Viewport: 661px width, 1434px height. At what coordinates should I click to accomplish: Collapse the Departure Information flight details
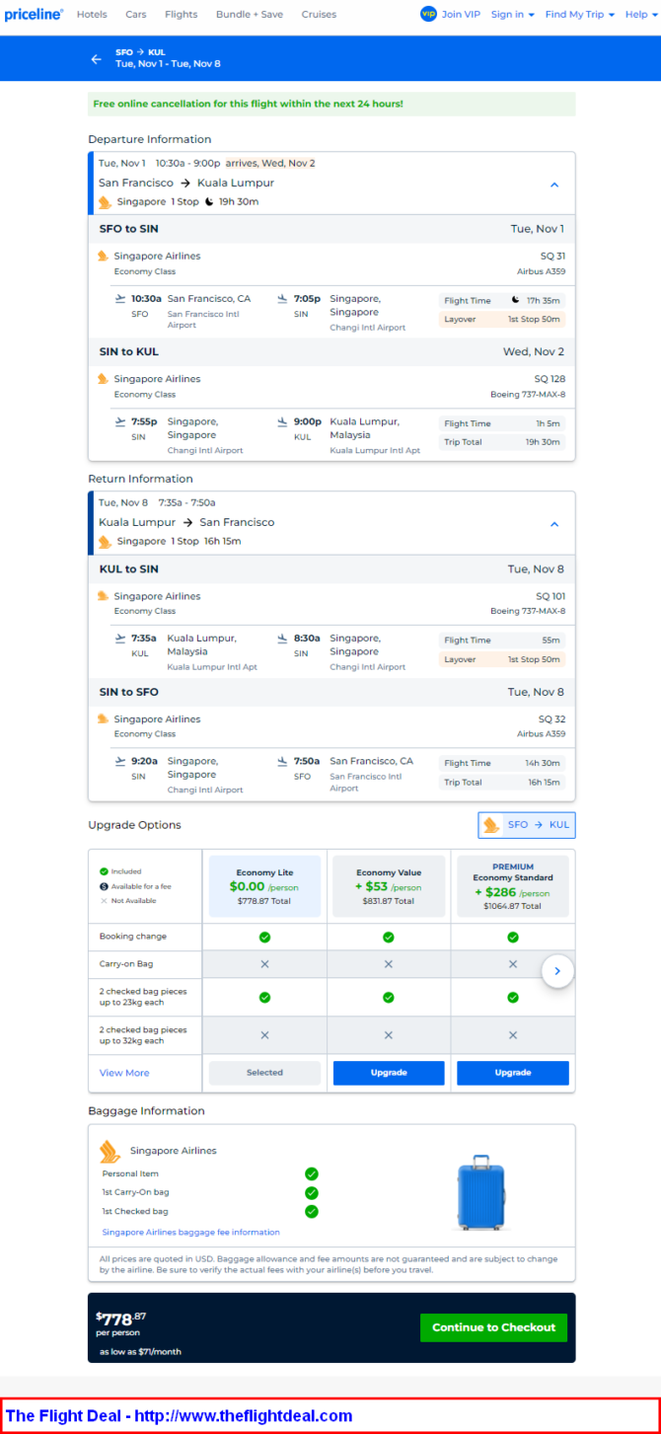point(554,185)
